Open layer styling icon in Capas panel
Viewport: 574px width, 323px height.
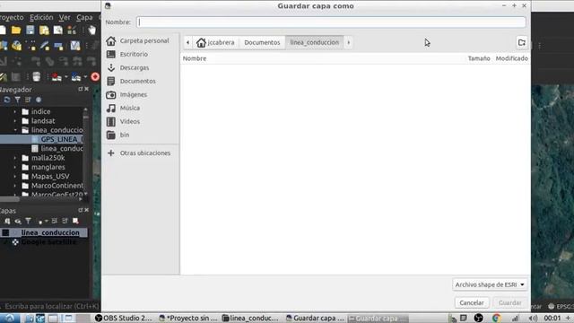7,221
